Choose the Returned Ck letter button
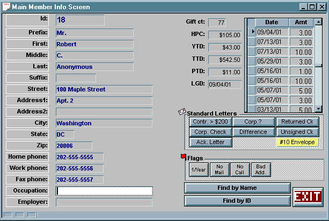 point(297,122)
